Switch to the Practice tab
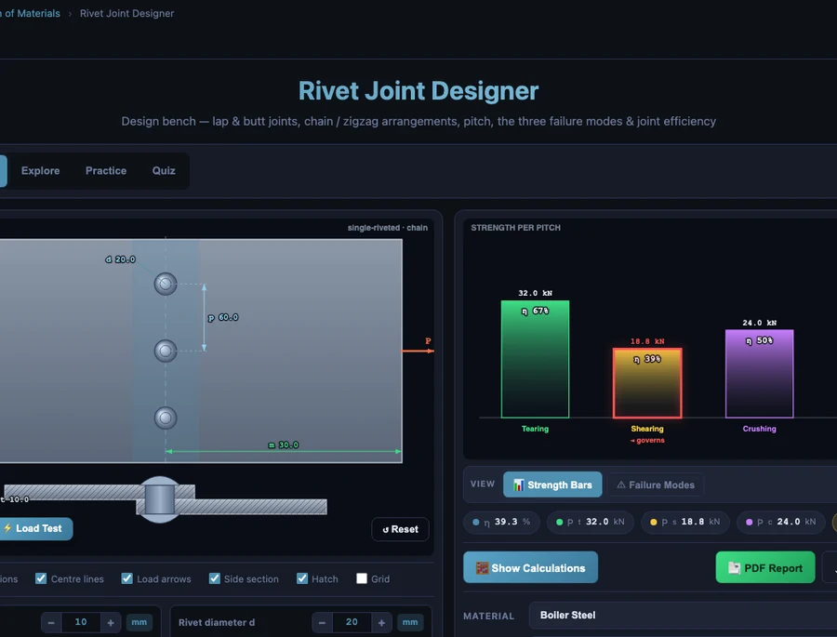The width and height of the screenshot is (837, 637). click(106, 171)
